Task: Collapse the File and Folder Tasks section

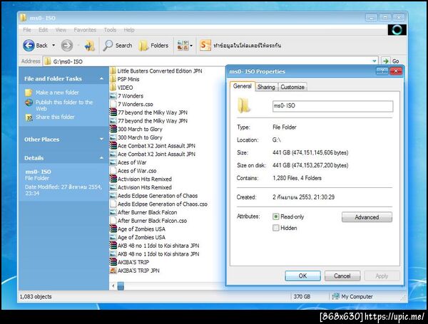Action: click(101, 79)
